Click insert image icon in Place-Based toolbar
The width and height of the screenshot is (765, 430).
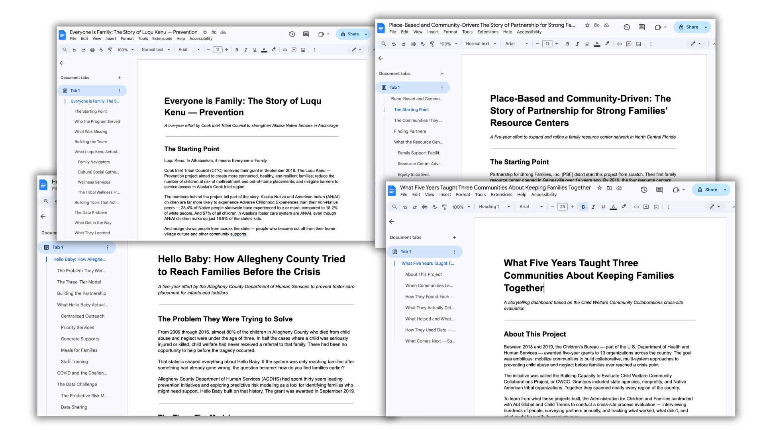[639, 44]
